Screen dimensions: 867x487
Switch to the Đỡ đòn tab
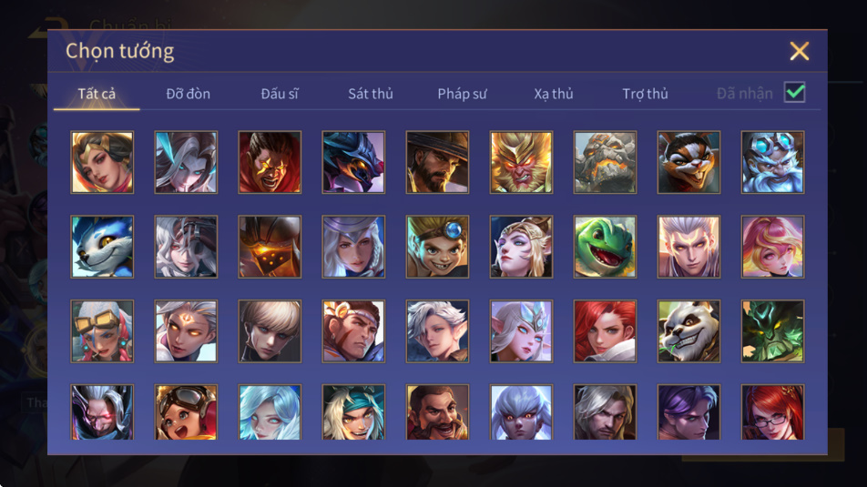(188, 94)
